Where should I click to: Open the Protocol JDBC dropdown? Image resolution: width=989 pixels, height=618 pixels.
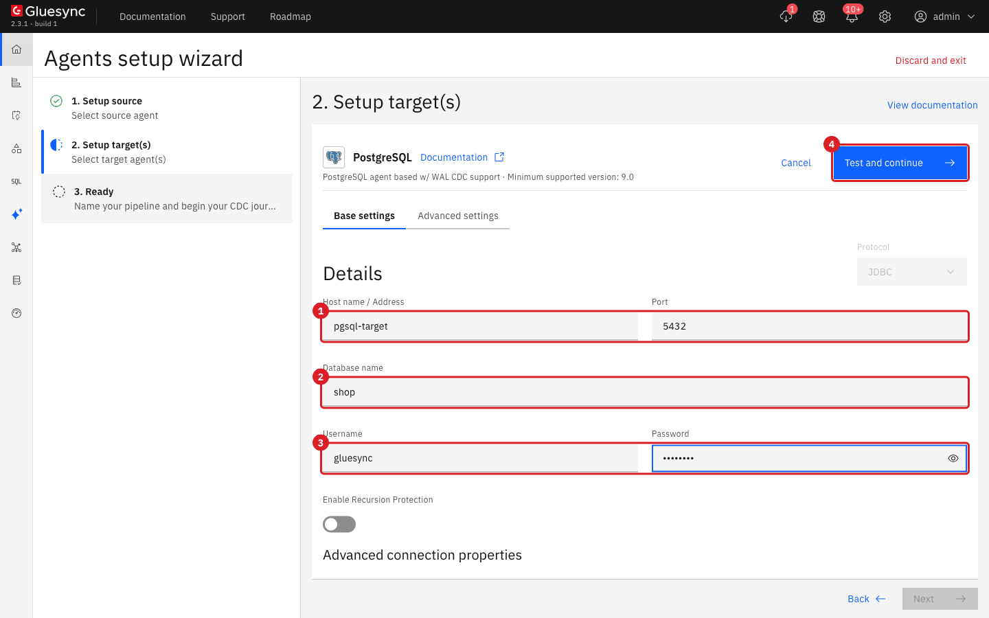(912, 272)
